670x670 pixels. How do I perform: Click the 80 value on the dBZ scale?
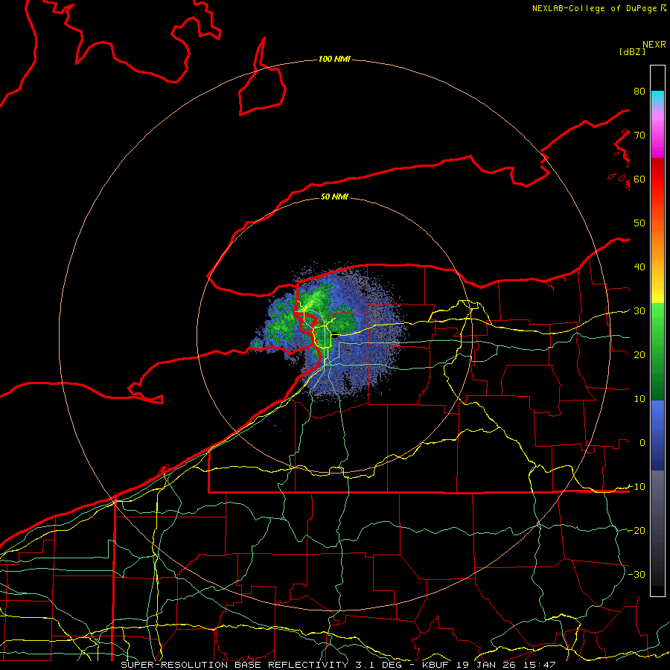pos(639,92)
